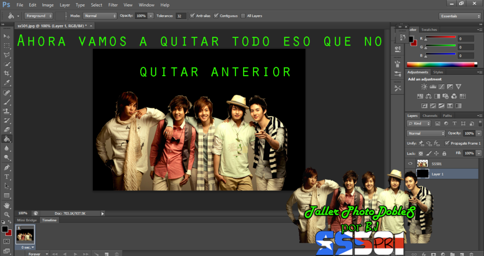Screen dimensions: 484x256
Task: Select the Brush tool
Action: 7,102
